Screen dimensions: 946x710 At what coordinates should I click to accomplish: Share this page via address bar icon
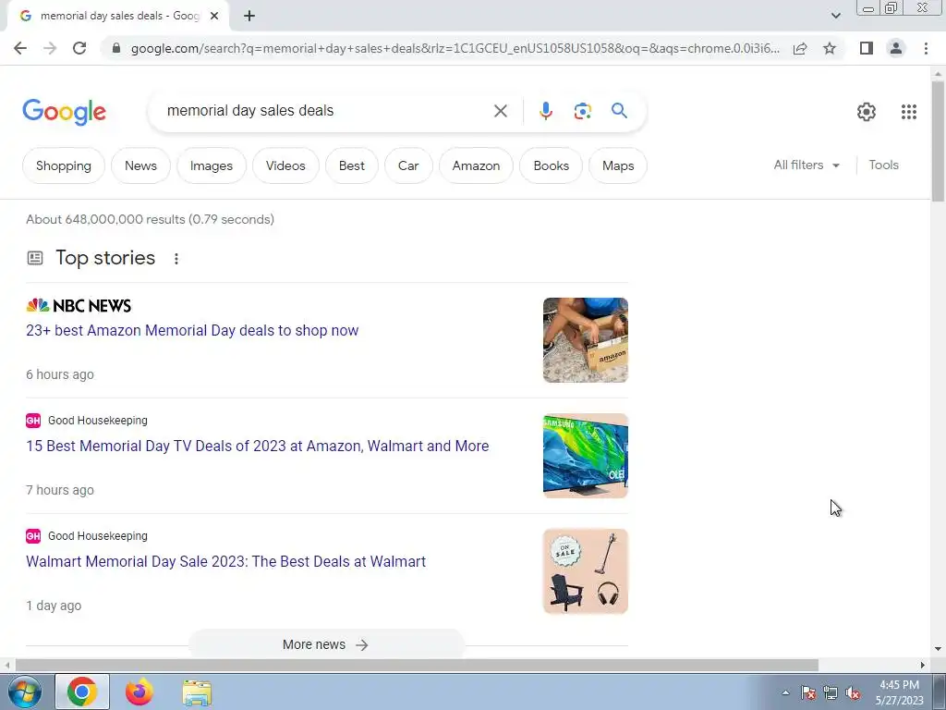coord(800,48)
